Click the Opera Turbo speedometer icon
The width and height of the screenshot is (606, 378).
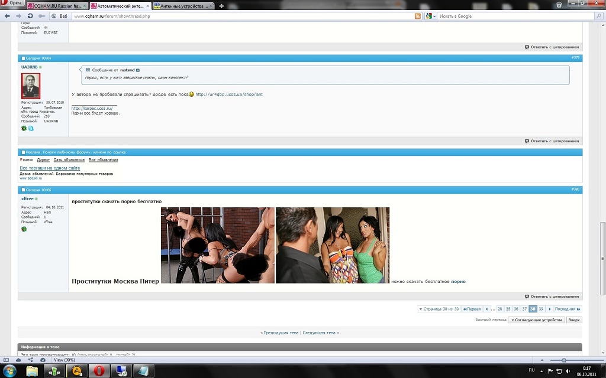click(x=43, y=360)
